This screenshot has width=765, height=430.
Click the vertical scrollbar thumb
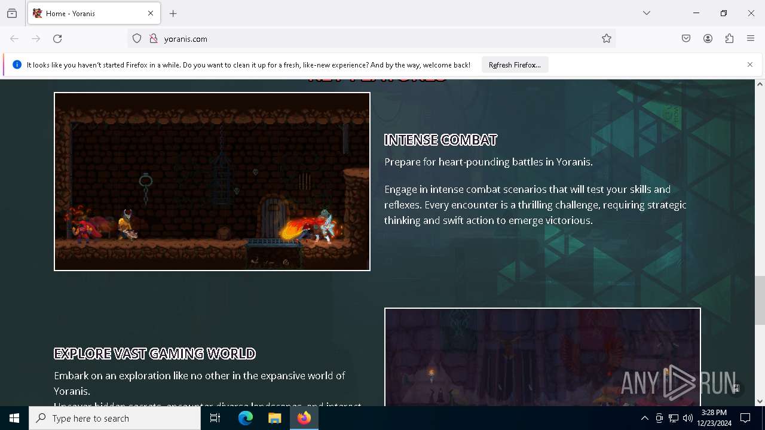760,300
